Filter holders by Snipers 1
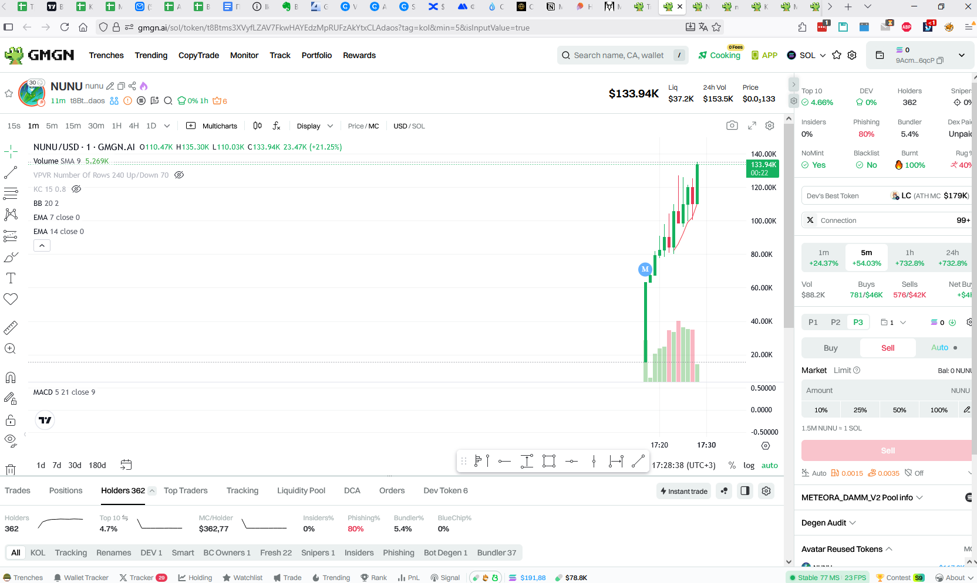The width and height of the screenshot is (977, 583). 318,553
